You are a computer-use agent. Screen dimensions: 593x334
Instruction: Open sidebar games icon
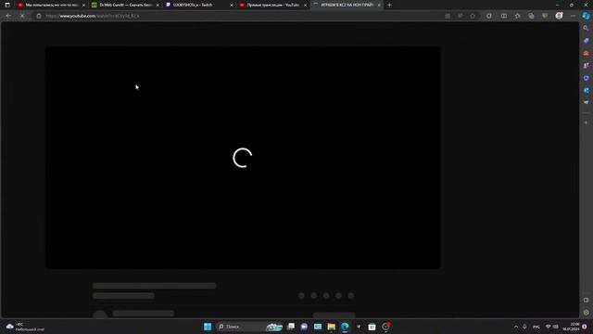[x=586, y=66]
